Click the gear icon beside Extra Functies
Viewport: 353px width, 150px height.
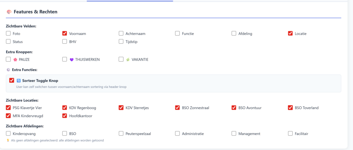coord(8,70)
